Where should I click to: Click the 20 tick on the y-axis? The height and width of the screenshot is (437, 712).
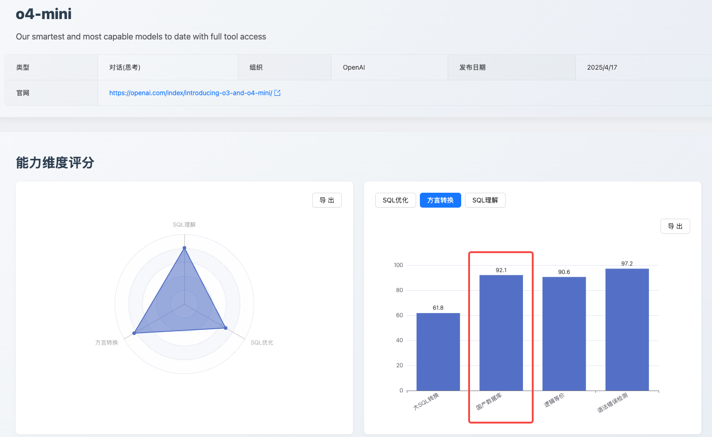pyautogui.click(x=399, y=365)
